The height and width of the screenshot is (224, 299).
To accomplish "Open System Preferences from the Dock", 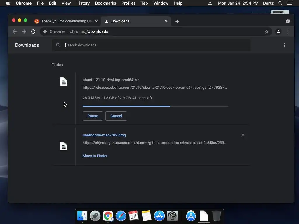I will point(172,216).
